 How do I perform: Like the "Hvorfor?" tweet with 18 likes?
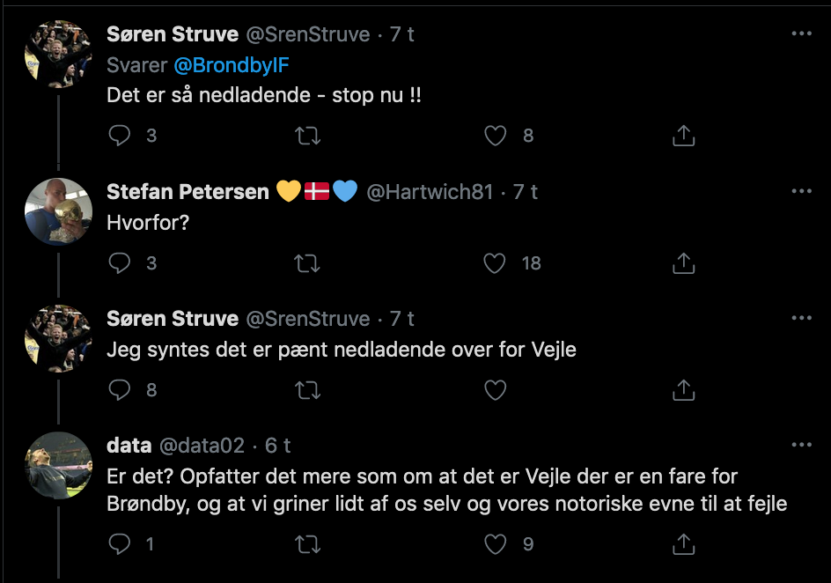tap(496, 263)
